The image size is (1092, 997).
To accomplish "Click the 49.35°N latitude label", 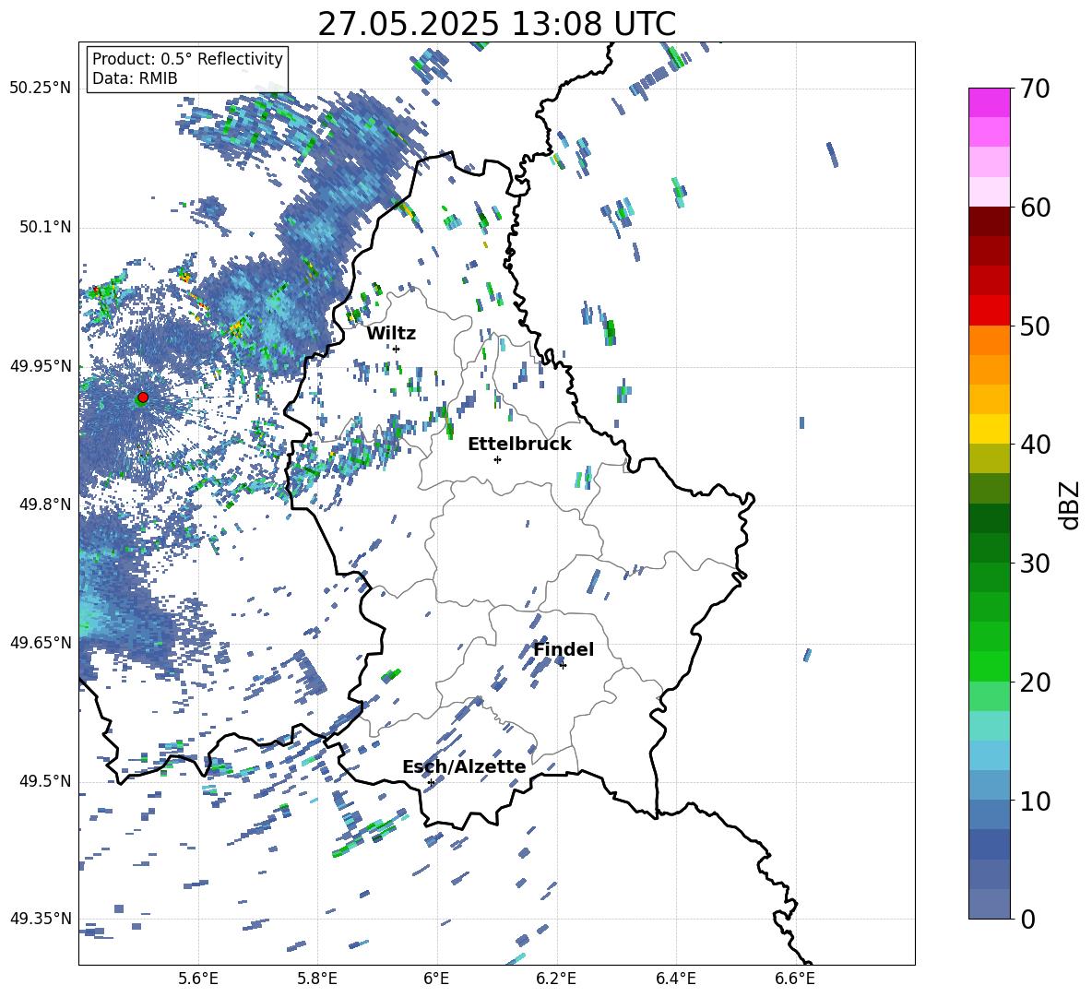I will click(41, 919).
